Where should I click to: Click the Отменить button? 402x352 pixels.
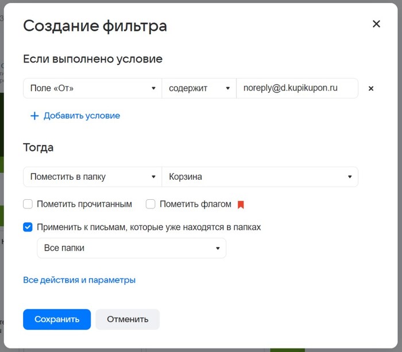(127, 319)
